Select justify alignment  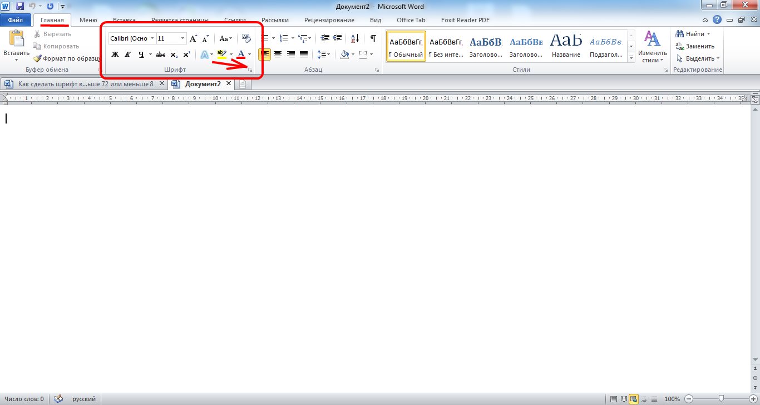304,54
